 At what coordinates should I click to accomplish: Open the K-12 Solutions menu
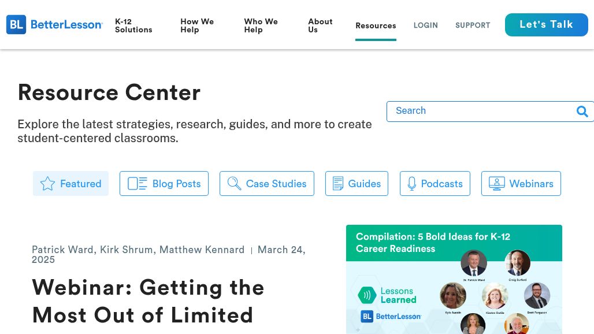[133, 26]
